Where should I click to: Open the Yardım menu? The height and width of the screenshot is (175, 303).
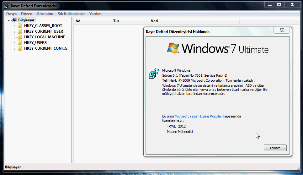95,14
